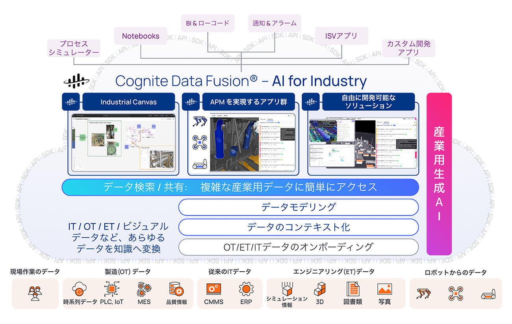
Task: Click the MES gears icon
Action: coord(144,290)
